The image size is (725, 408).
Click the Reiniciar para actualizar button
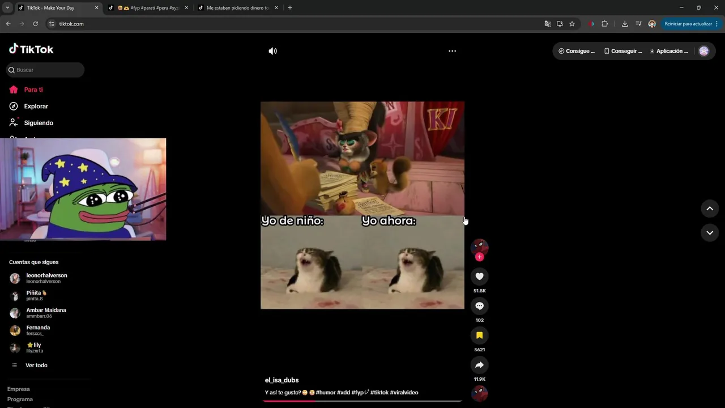pos(692,24)
